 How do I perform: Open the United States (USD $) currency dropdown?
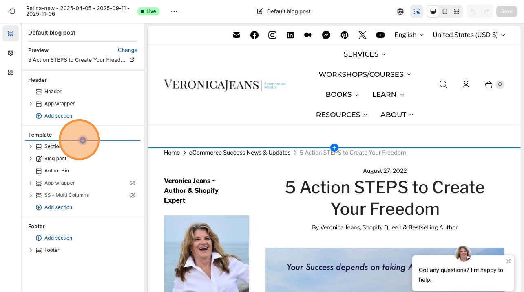469,35
